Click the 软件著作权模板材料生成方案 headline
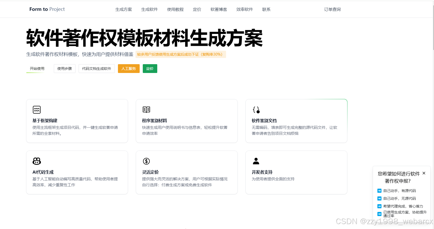This screenshot has height=229, width=434. coord(144,38)
